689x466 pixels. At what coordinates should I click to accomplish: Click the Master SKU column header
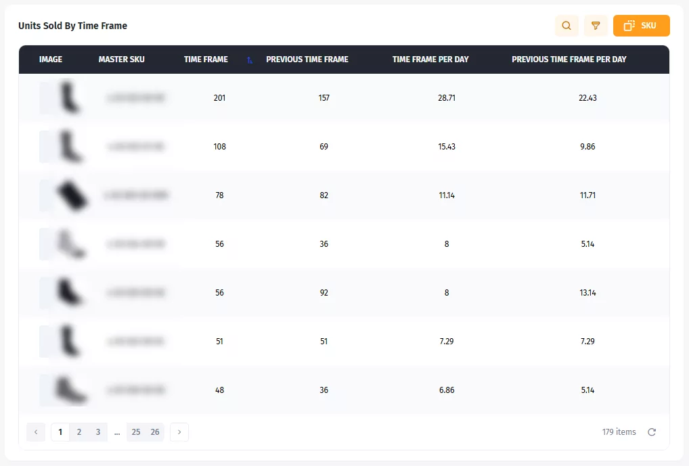[x=122, y=60]
